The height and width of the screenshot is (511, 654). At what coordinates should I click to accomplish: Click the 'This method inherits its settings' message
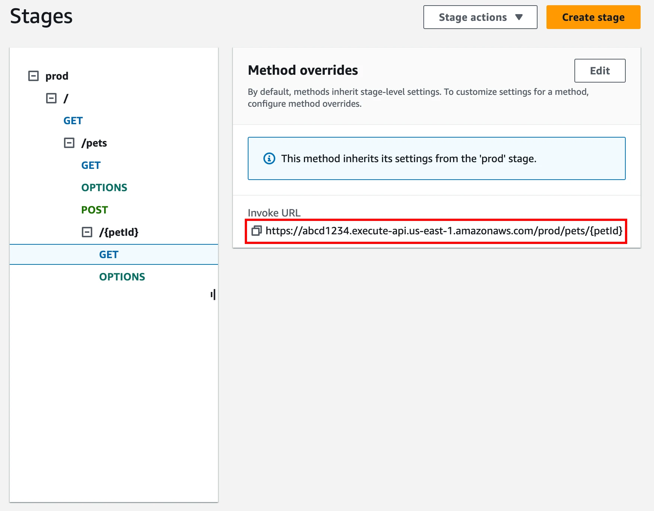409,158
